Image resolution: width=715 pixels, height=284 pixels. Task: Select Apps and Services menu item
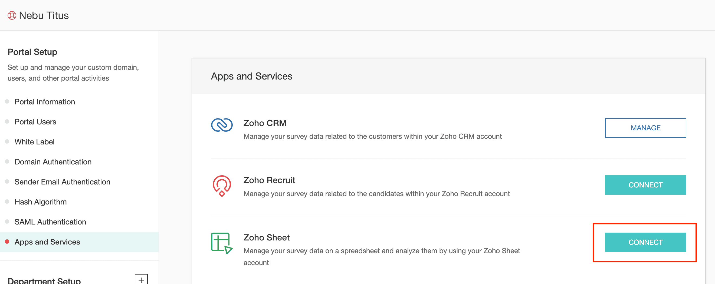click(47, 242)
